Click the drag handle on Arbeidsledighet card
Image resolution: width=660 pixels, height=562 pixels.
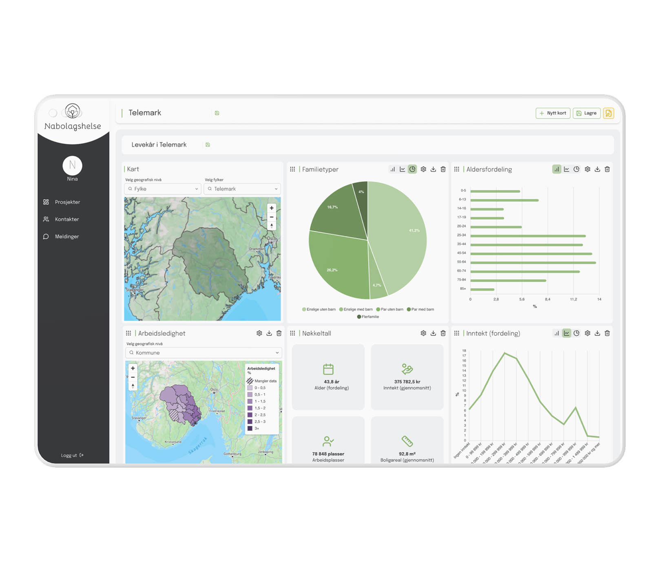click(x=128, y=333)
